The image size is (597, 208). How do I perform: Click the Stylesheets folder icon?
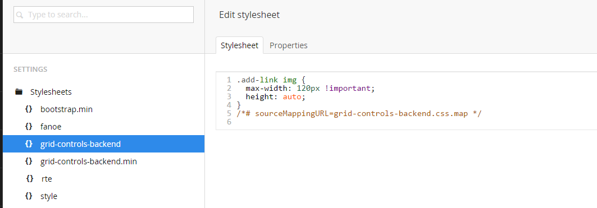[19, 91]
